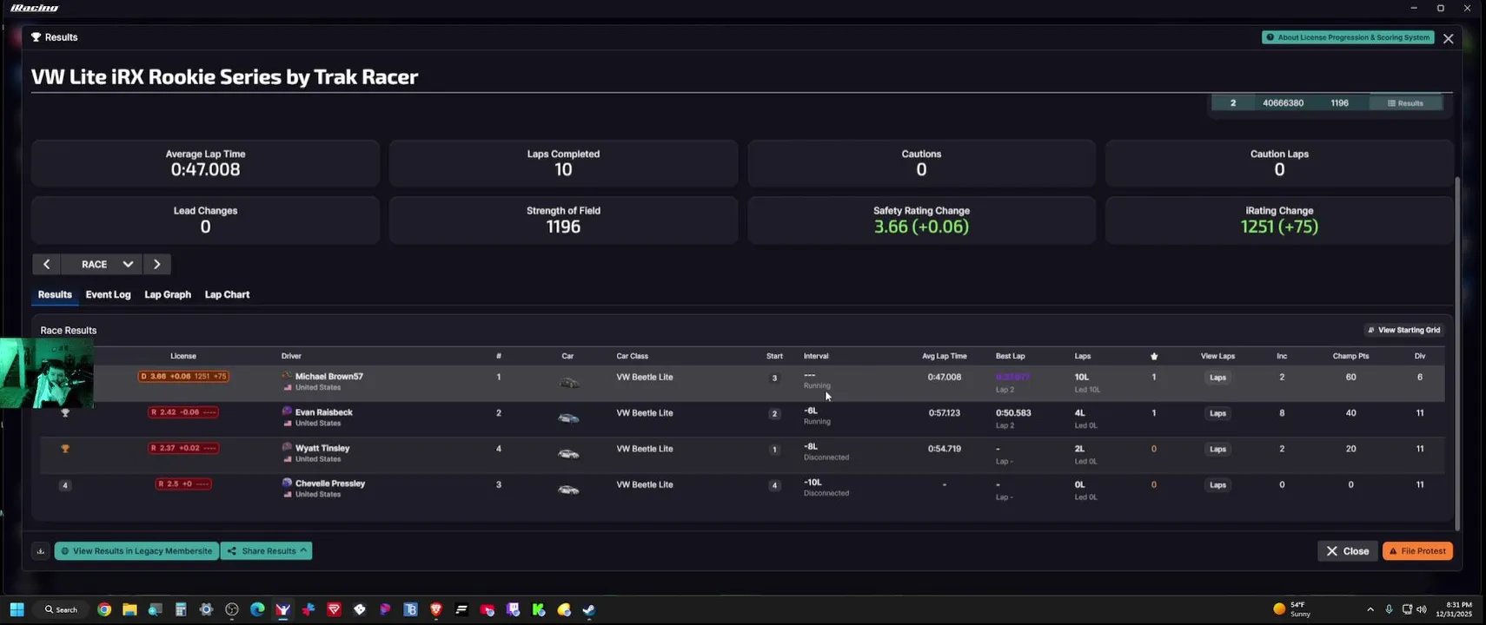This screenshot has height=625, width=1486.
Task: Open Laps for Chevelle Pressley
Action: coord(1217,484)
